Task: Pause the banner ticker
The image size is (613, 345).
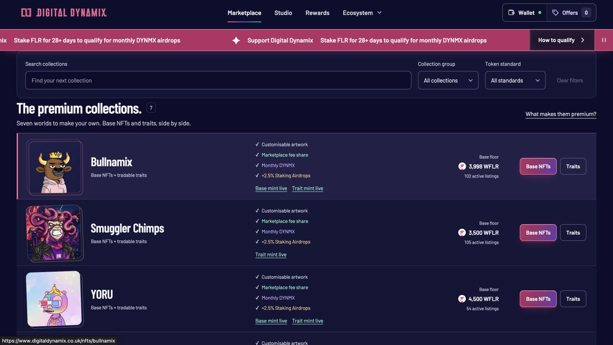Action: point(604,40)
